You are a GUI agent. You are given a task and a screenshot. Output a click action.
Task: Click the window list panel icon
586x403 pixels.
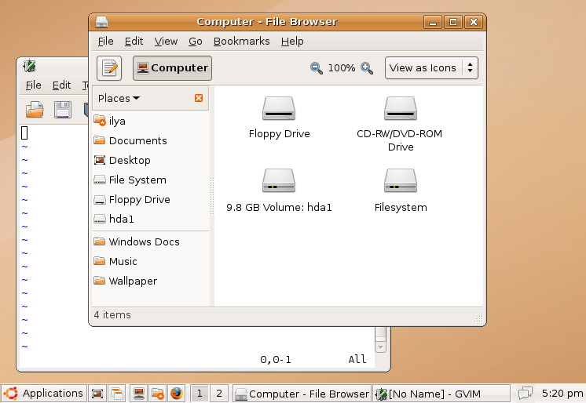[x=117, y=394]
